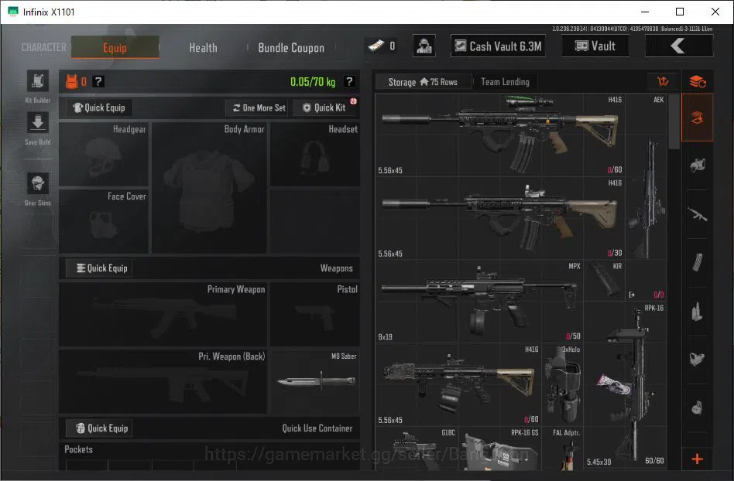Select the MPX weapon in storage
This screenshot has height=481, width=734.
tap(479, 302)
